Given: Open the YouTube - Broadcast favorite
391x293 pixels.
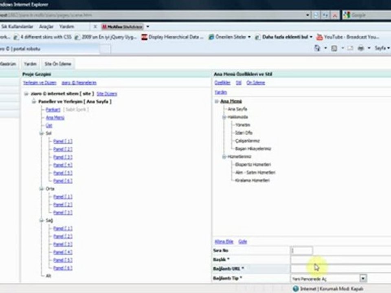Looking at the screenshot, I should coord(348,37).
